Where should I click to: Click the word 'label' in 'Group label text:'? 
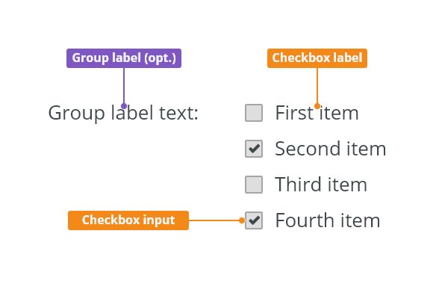132,113
